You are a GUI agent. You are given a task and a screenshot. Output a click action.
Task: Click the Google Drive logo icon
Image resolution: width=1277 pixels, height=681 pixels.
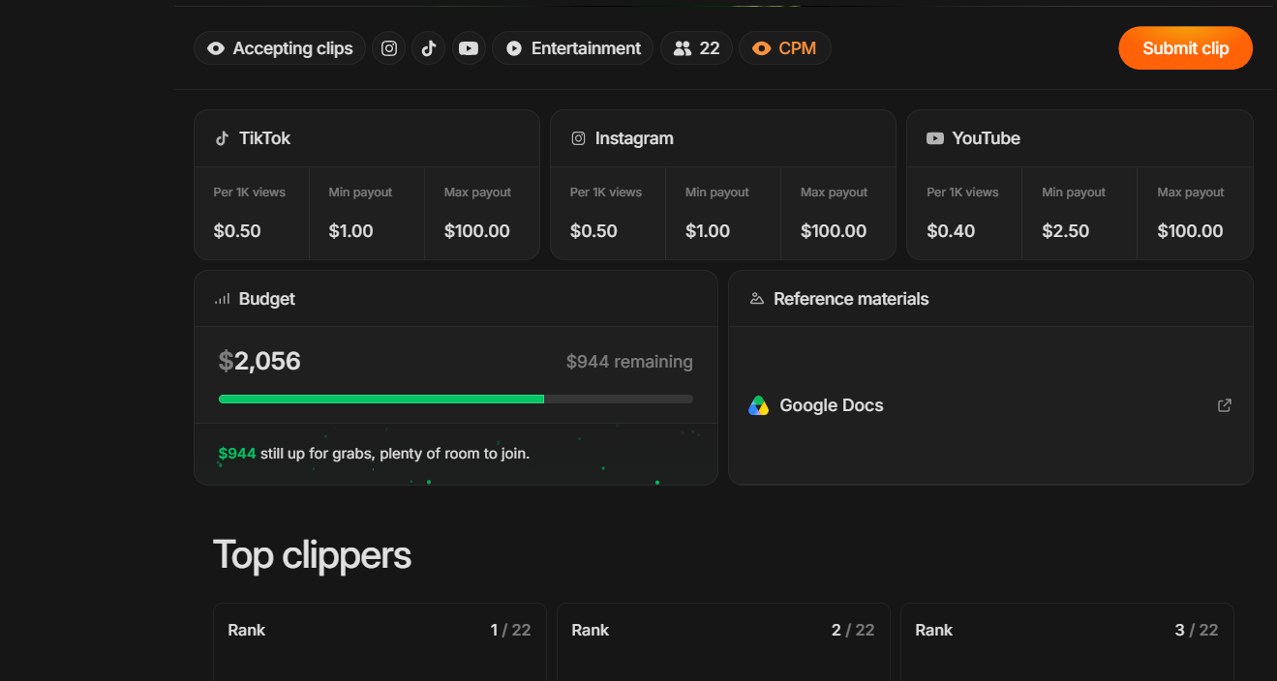coord(758,405)
